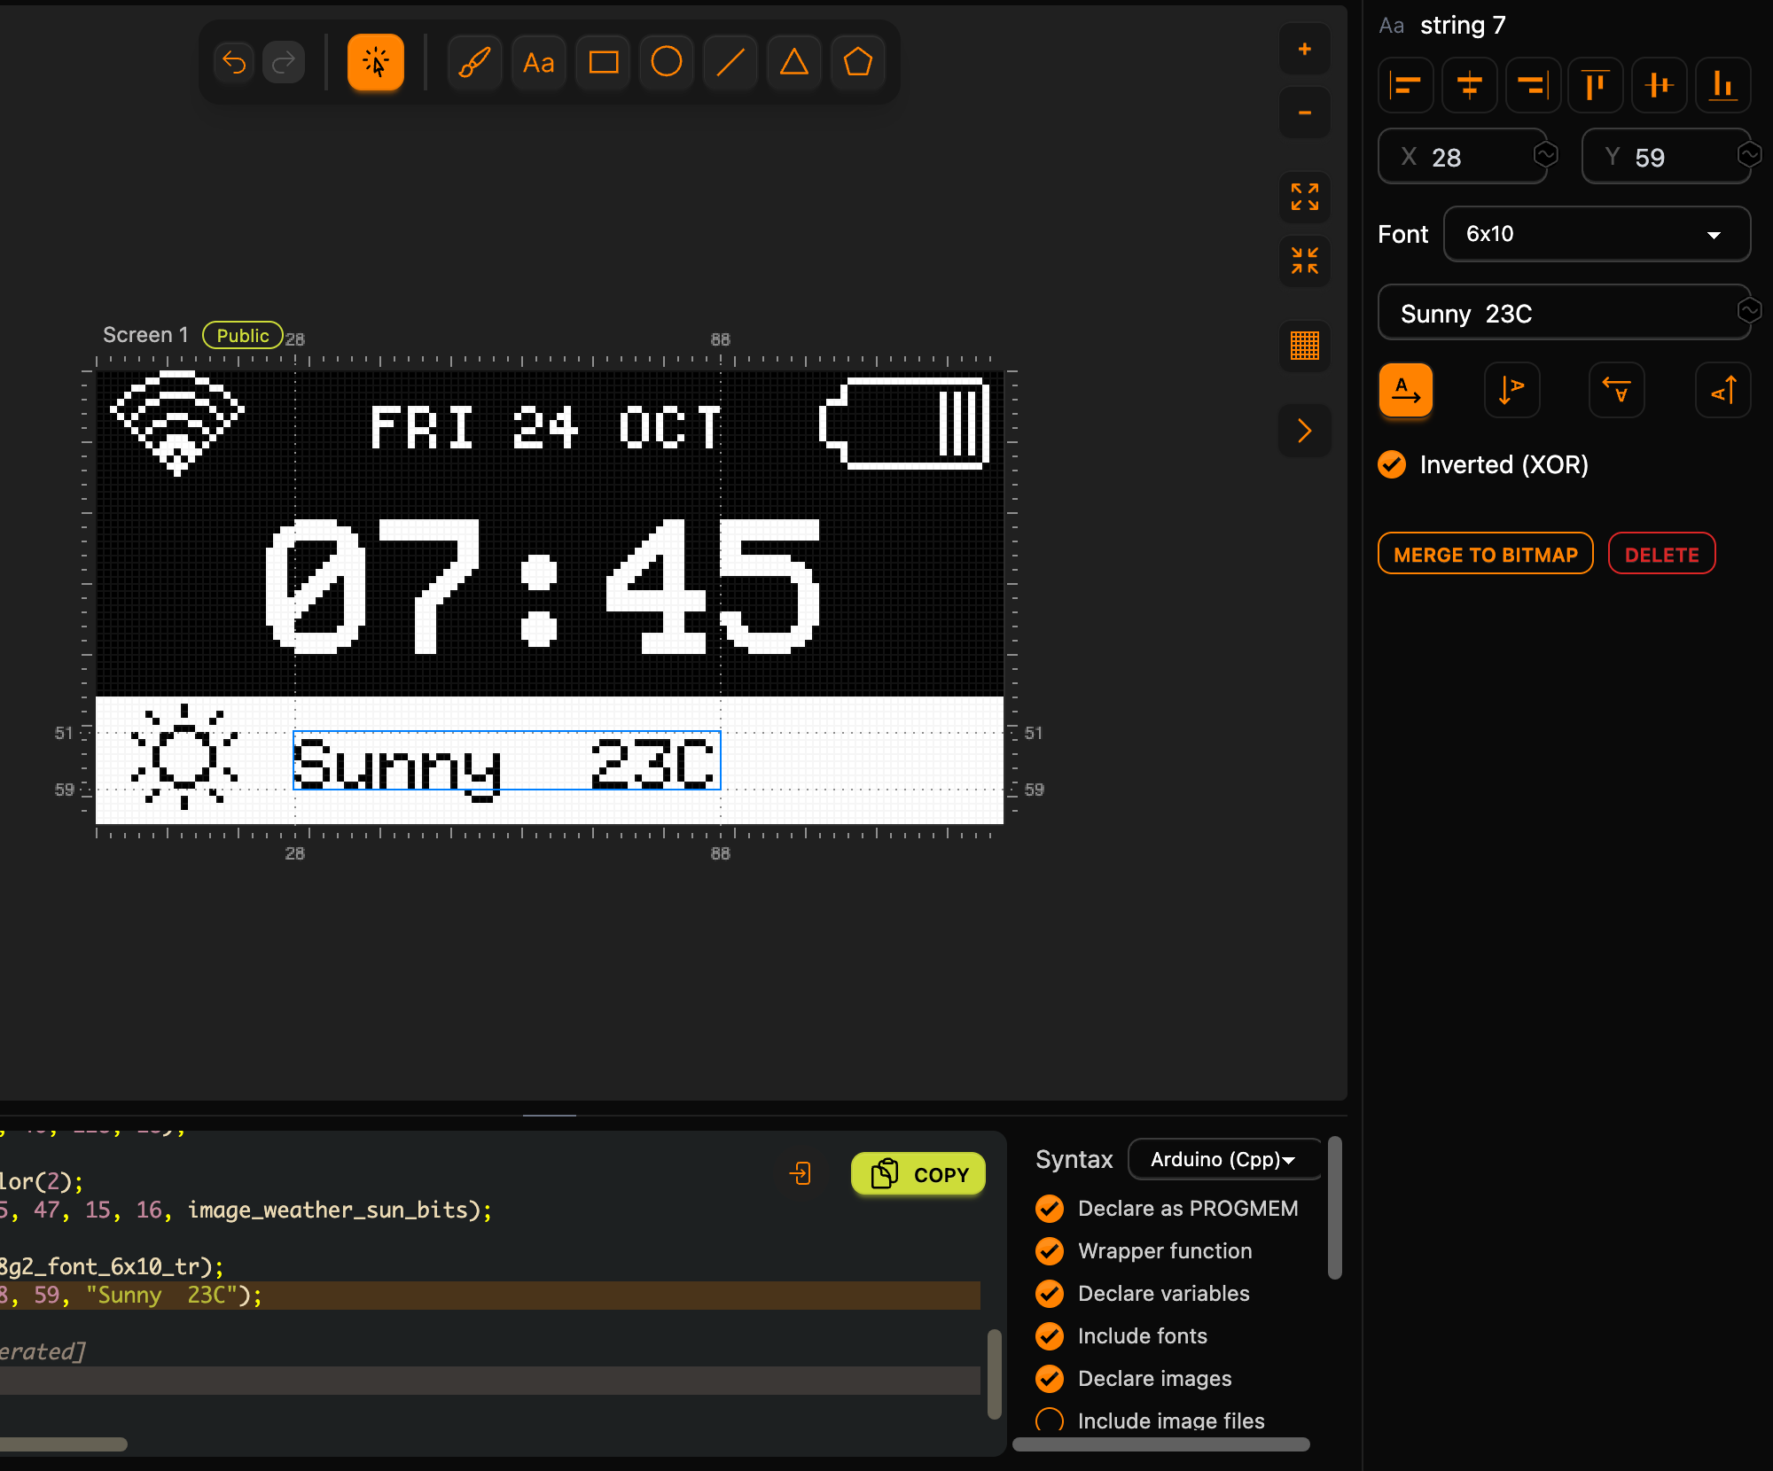Select the circle shape tool
This screenshot has height=1471, width=1773.
click(667, 62)
